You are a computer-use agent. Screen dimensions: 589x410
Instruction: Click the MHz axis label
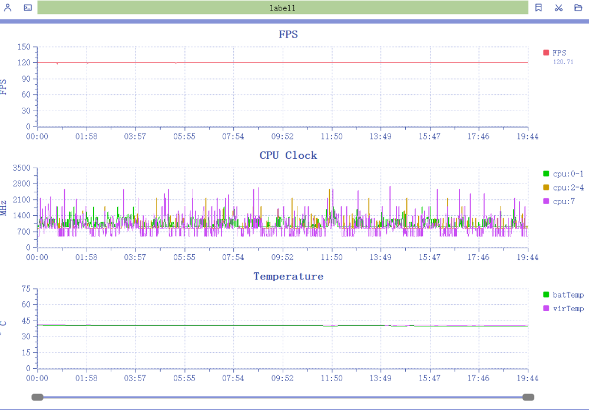[4, 208]
